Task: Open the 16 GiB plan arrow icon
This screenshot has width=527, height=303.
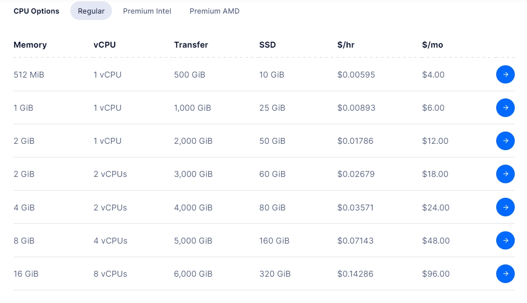Action: (x=505, y=274)
